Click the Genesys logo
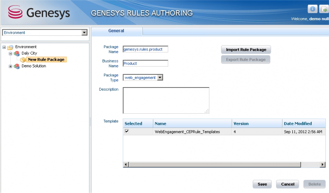Image resolution: width=329 pixels, height=193 pixels. pyautogui.click(x=39, y=12)
